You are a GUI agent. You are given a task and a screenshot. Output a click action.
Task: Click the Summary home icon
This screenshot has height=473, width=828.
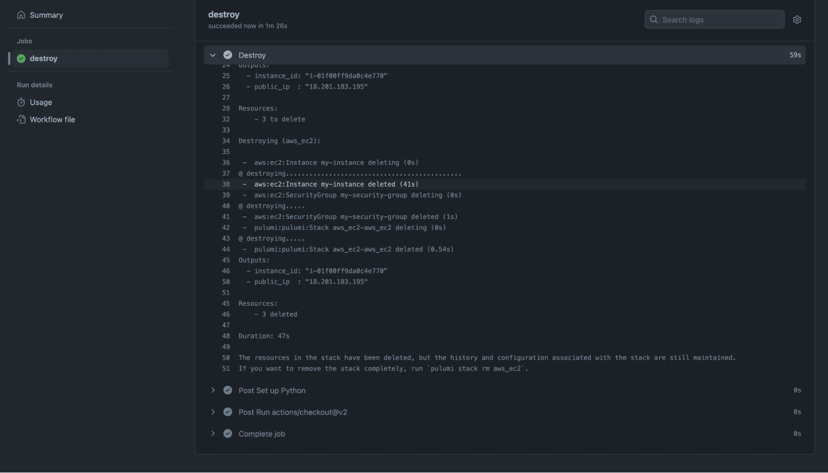pos(21,15)
